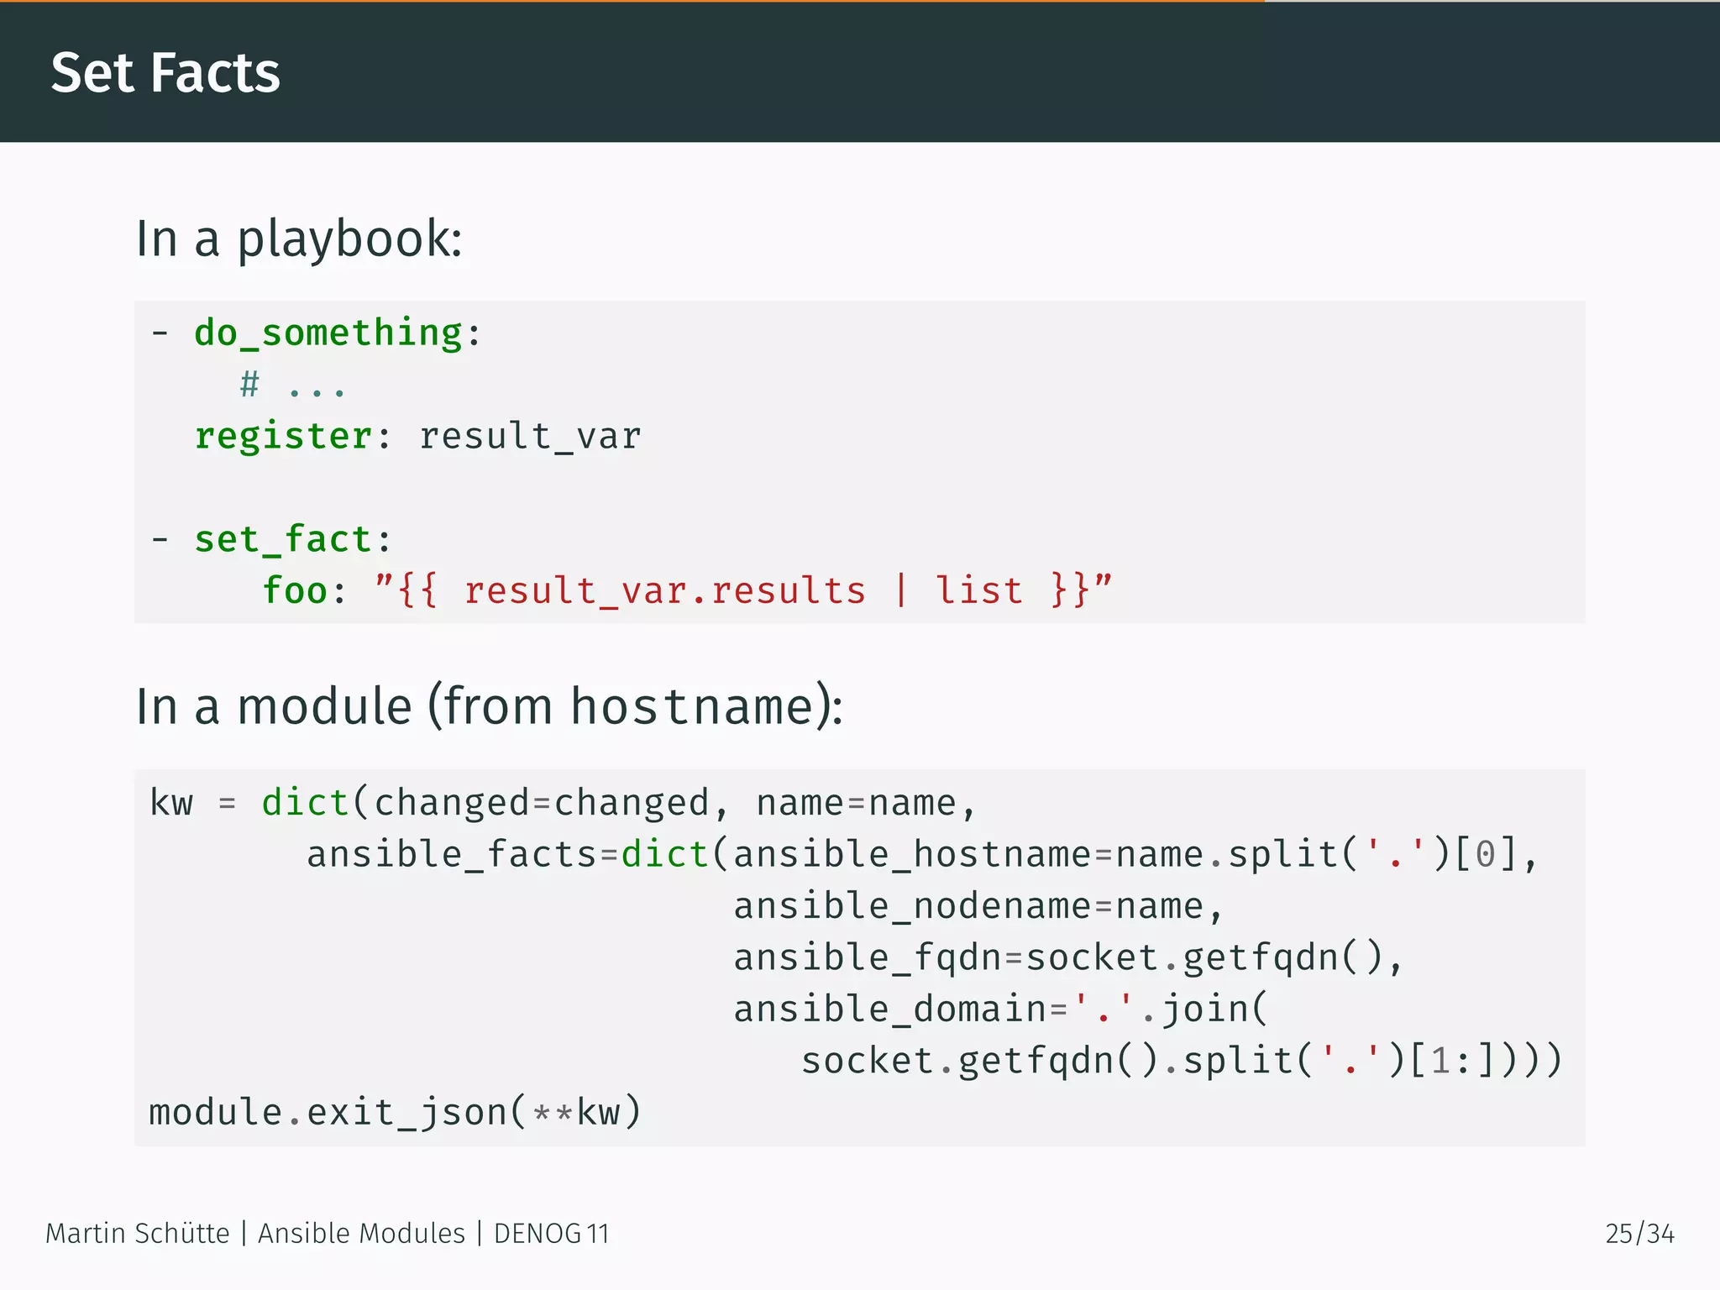Click the '# ...' comment line
The image size is (1720, 1290).
point(292,385)
